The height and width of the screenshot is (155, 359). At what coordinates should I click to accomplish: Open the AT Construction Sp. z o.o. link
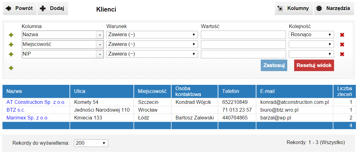(36, 102)
